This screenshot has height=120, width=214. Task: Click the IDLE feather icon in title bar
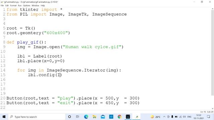[2, 2]
